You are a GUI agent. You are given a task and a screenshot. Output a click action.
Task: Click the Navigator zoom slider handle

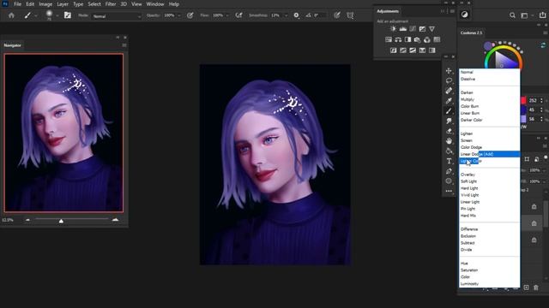61,221
